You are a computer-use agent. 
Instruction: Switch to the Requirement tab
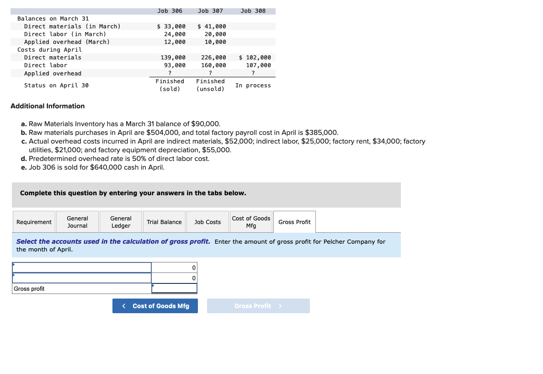tap(34, 222)
